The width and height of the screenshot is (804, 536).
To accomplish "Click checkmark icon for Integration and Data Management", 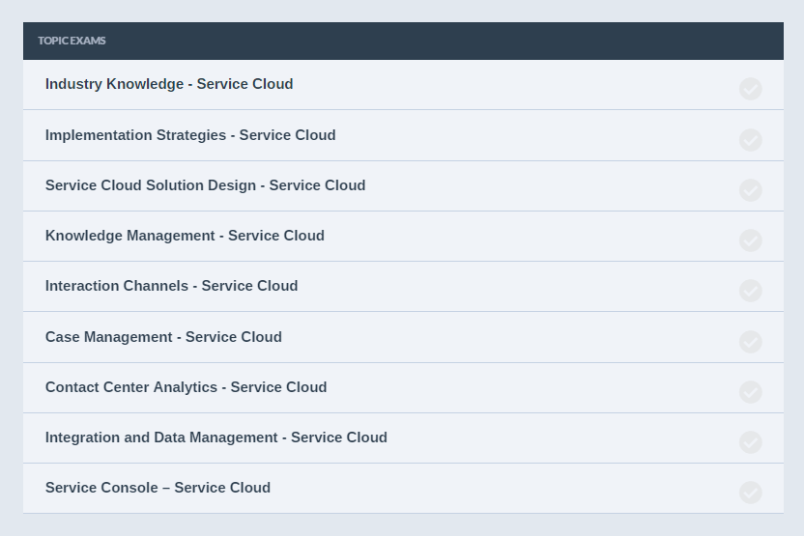I will coord(751,442).
